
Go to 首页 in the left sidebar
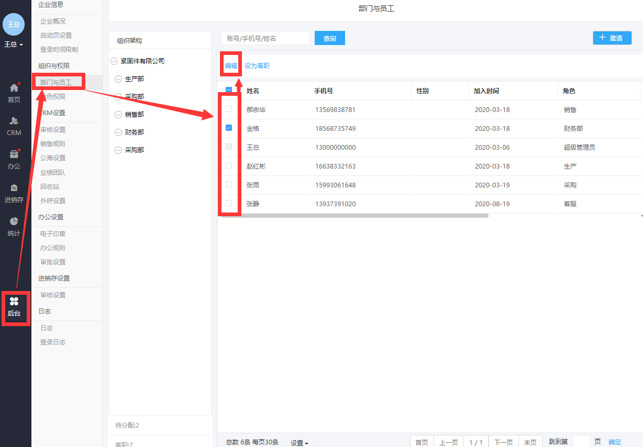click(x=14, y=93)
